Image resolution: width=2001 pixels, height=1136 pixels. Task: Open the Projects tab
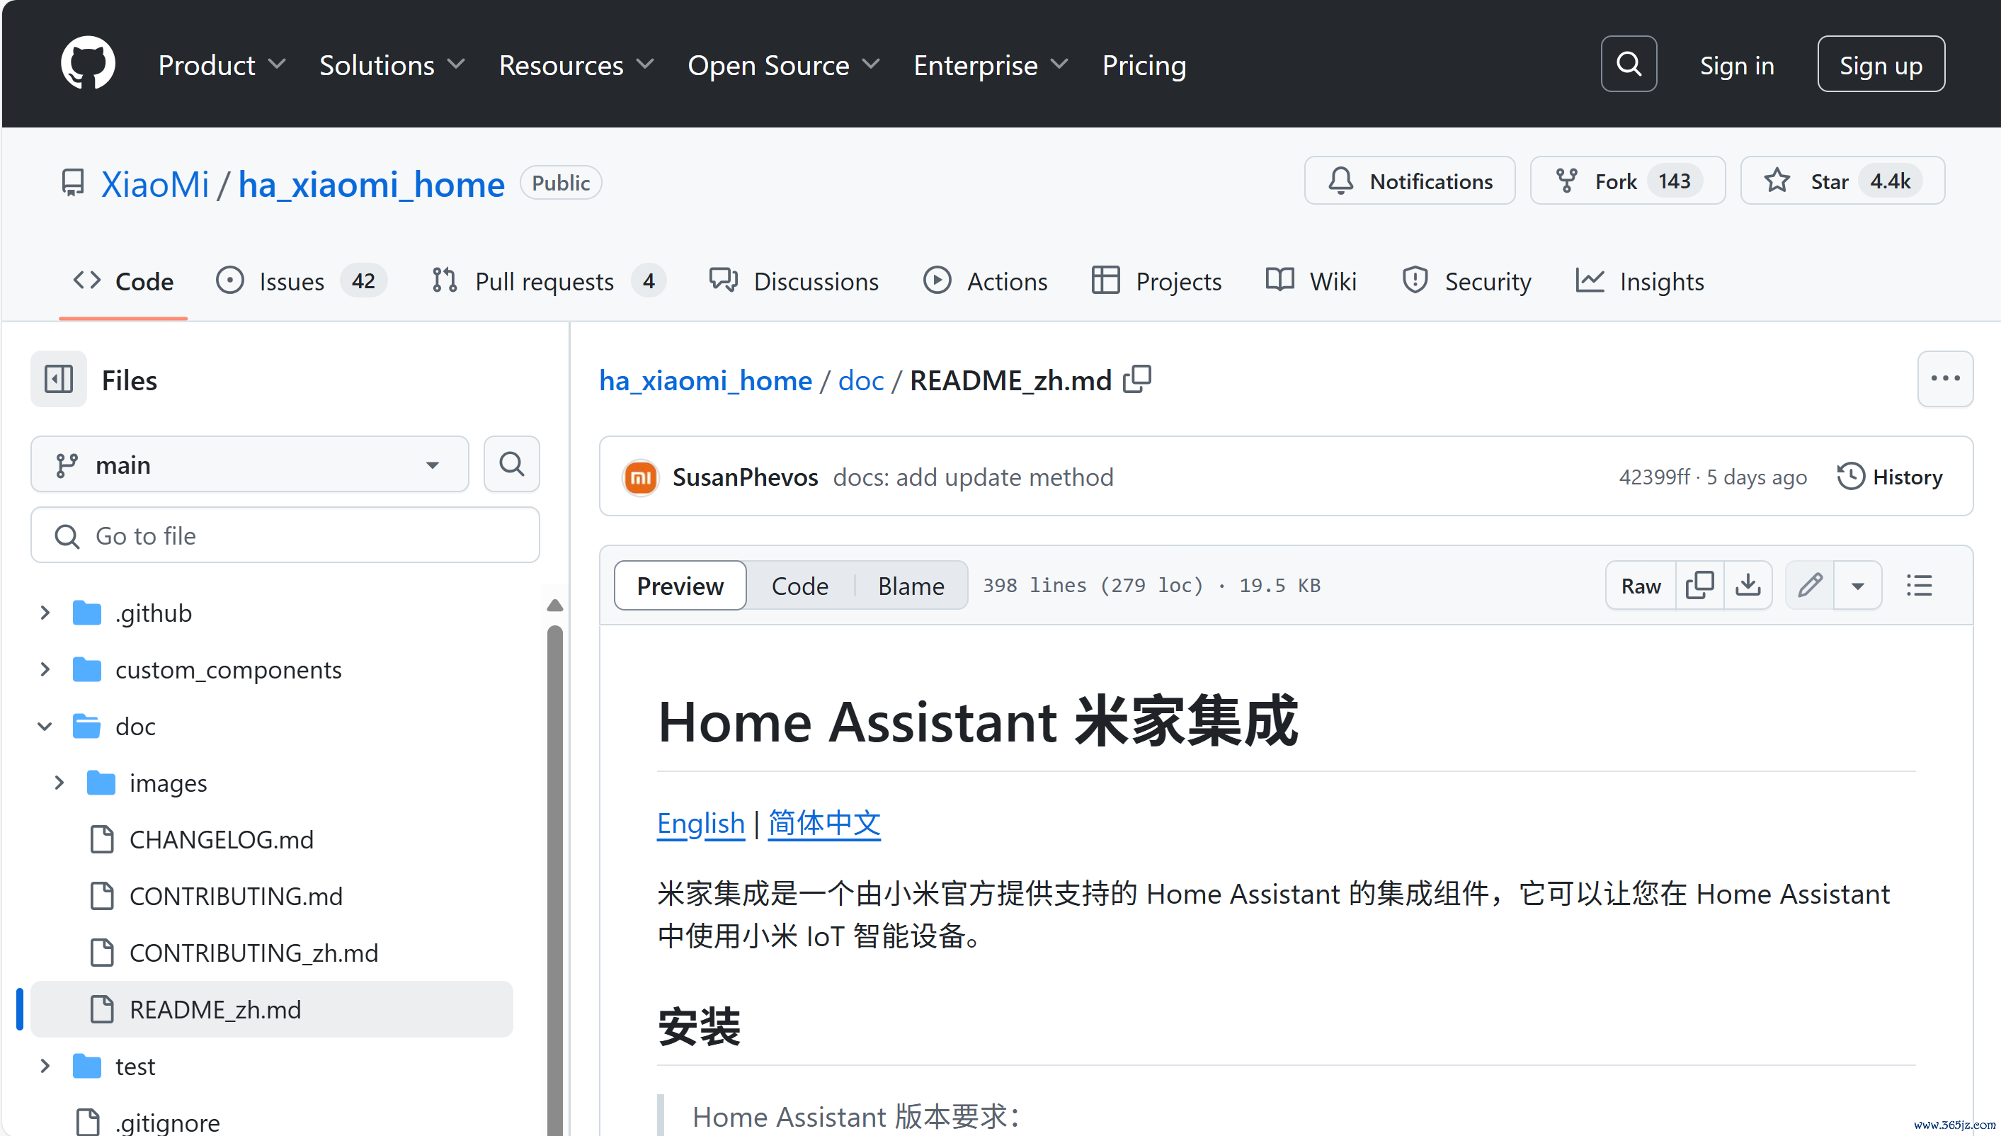(x=1156, y=281)
